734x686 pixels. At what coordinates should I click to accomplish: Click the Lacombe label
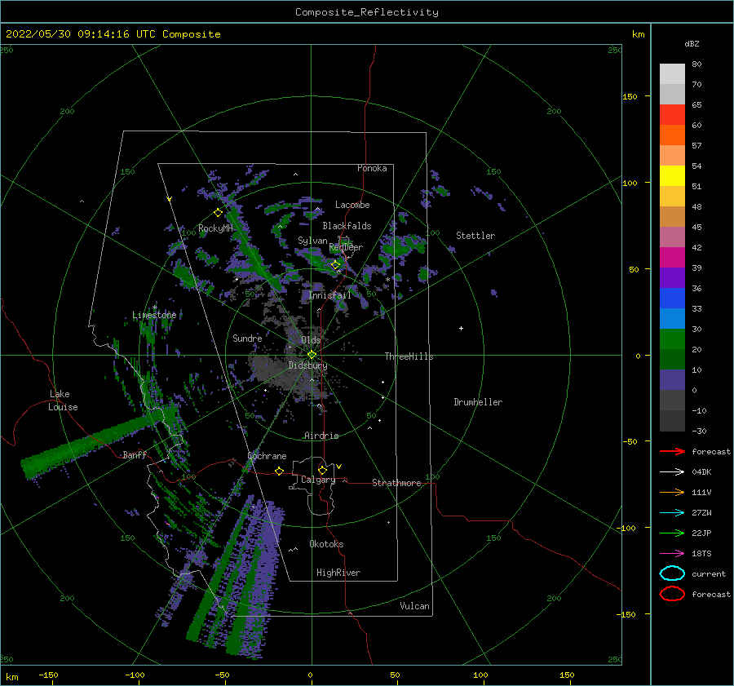pos(352,205)
